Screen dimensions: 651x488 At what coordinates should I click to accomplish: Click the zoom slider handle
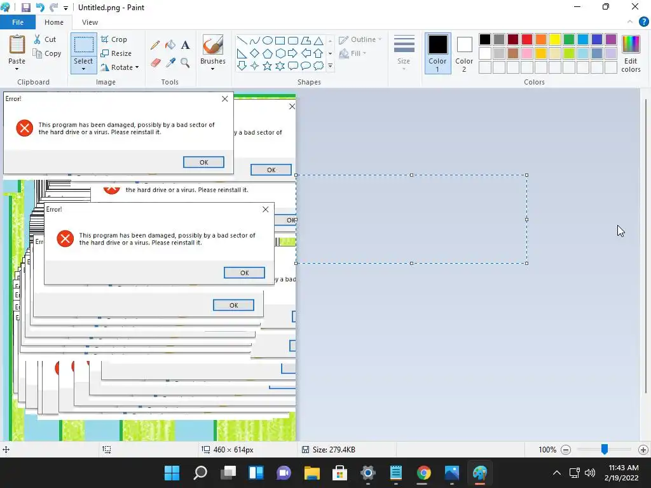pyautogui.click(x=605, y=449)
